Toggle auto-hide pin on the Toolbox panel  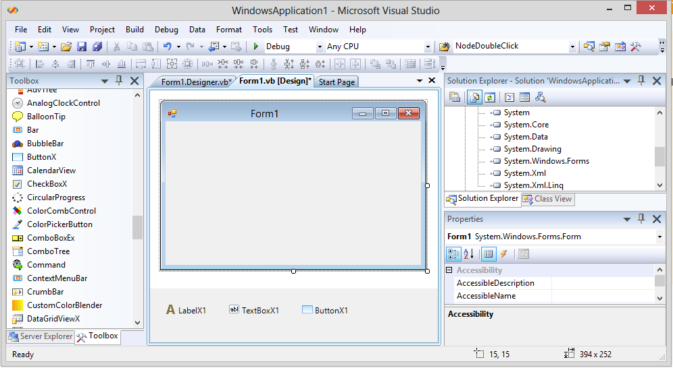click(119, 80)
